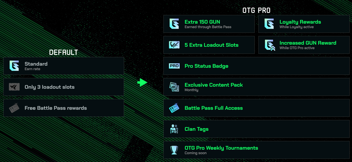Click the DEFAULT heading

coord(63,53)
